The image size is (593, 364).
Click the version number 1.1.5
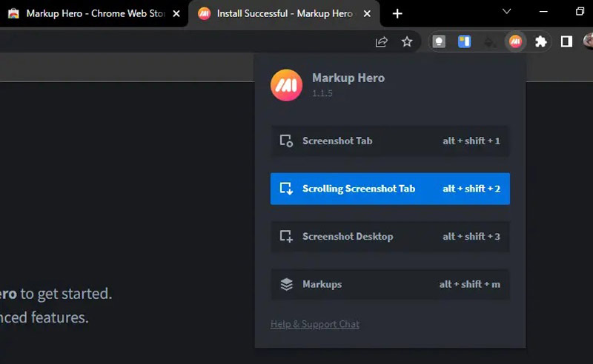[x=322, y=93]
